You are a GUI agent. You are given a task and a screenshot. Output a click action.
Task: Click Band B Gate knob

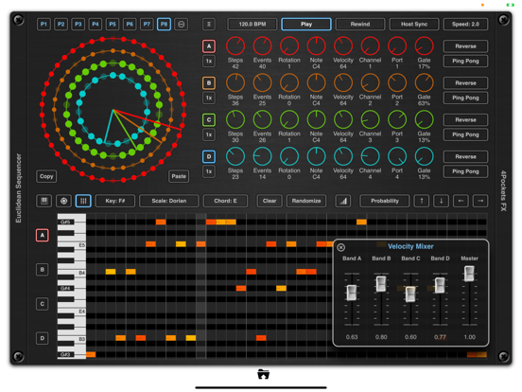click(x=424, y=82)
